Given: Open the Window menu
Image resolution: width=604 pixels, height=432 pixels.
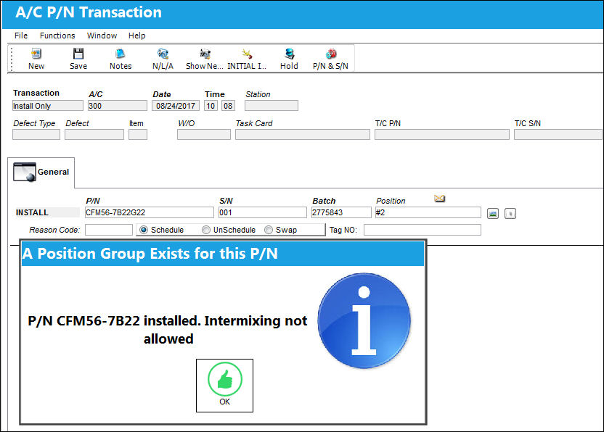Looking at the screenshot, I should click(x=102, y=36).
